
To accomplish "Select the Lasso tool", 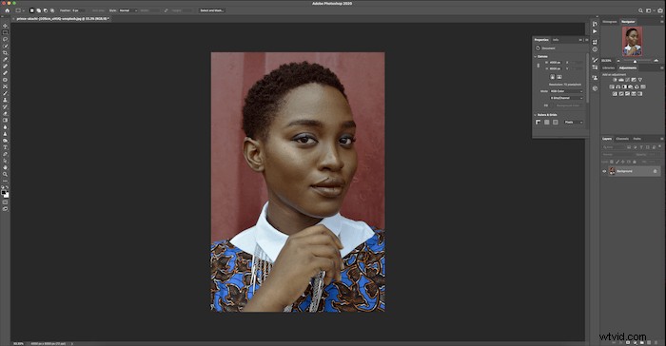I will point(5,39).
